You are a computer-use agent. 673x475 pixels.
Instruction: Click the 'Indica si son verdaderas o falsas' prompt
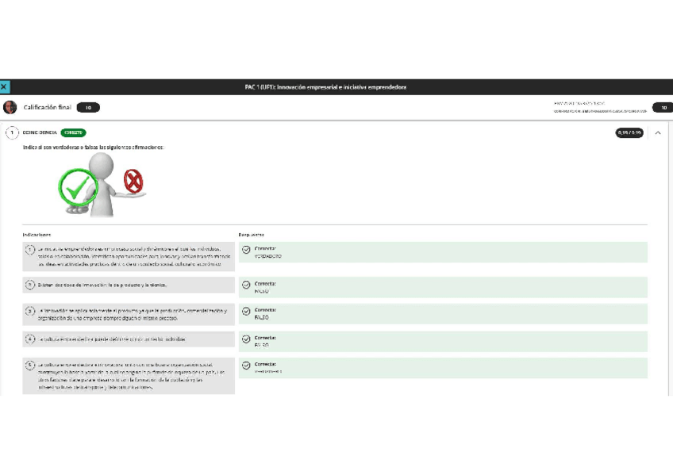pyautogui.click(x=93, y=147)
